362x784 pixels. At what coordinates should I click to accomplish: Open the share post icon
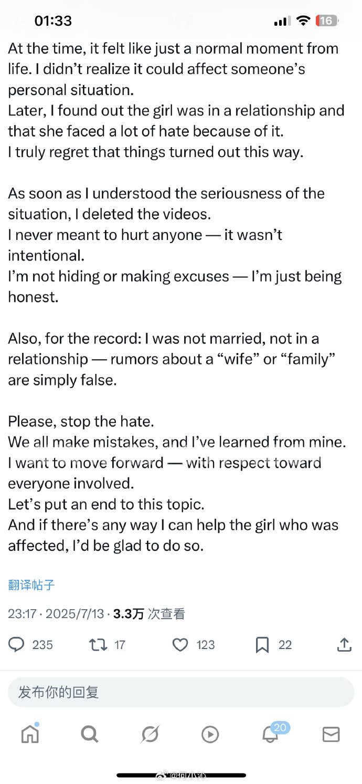tap(344, 645)
